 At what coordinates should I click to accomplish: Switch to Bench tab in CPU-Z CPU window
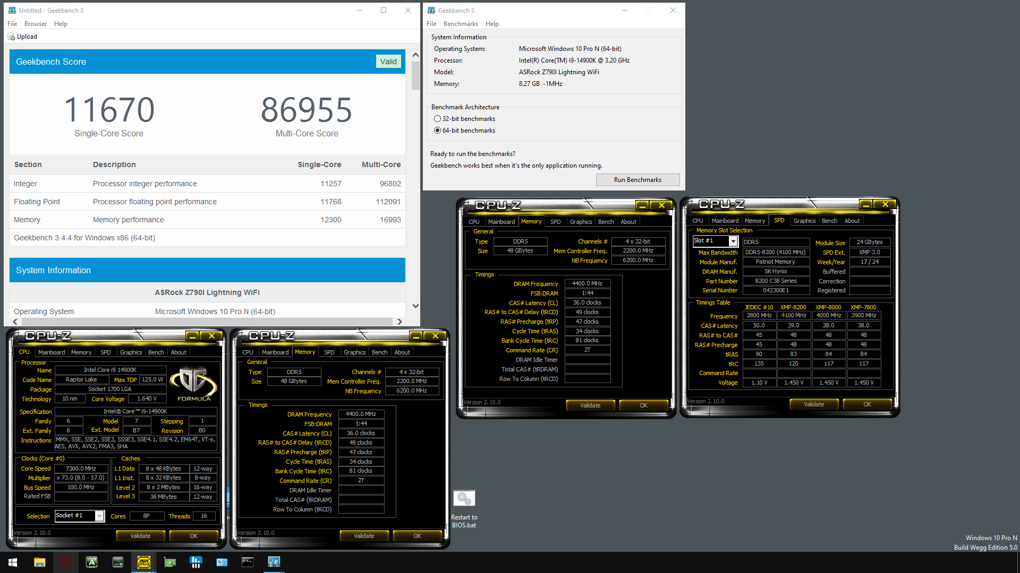156,352
